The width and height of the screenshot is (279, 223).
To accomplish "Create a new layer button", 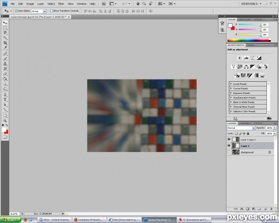I will click(x=266, y=209).
